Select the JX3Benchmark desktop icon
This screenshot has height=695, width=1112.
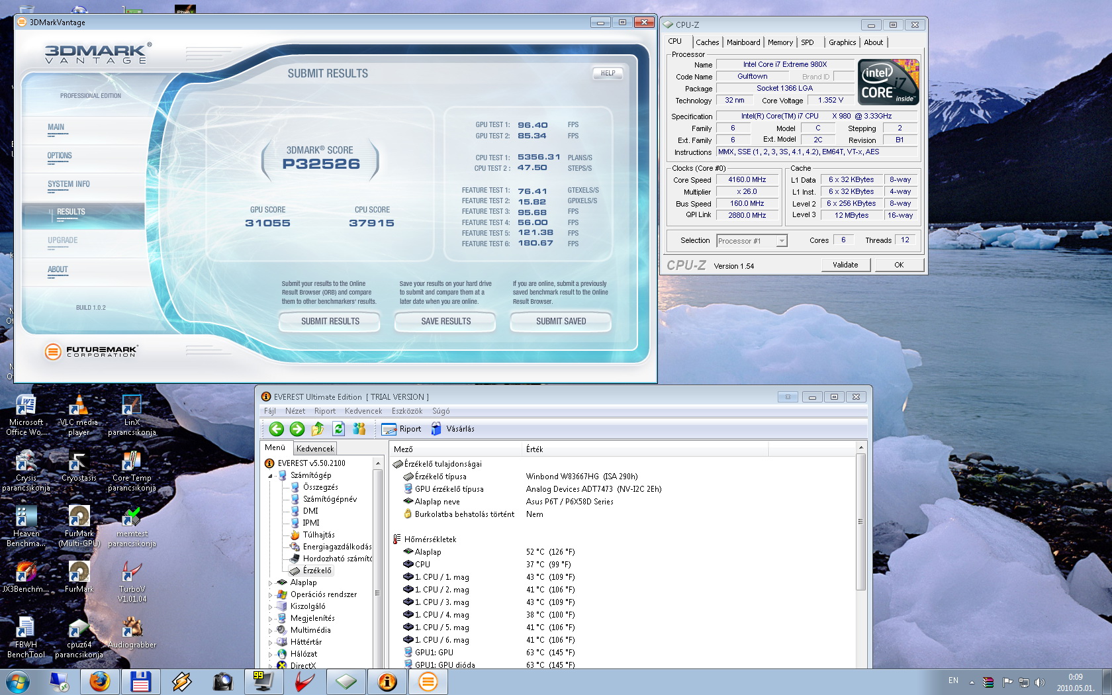[x=26, y=577]
